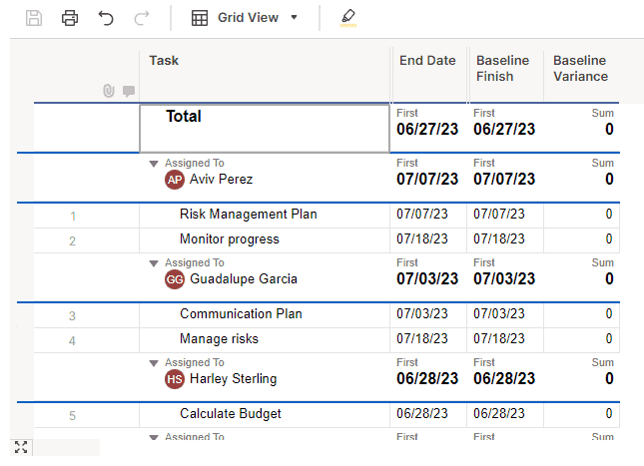Click the Communication Plan task cell
Screen dimensions: 644x466
click(240, 314)
